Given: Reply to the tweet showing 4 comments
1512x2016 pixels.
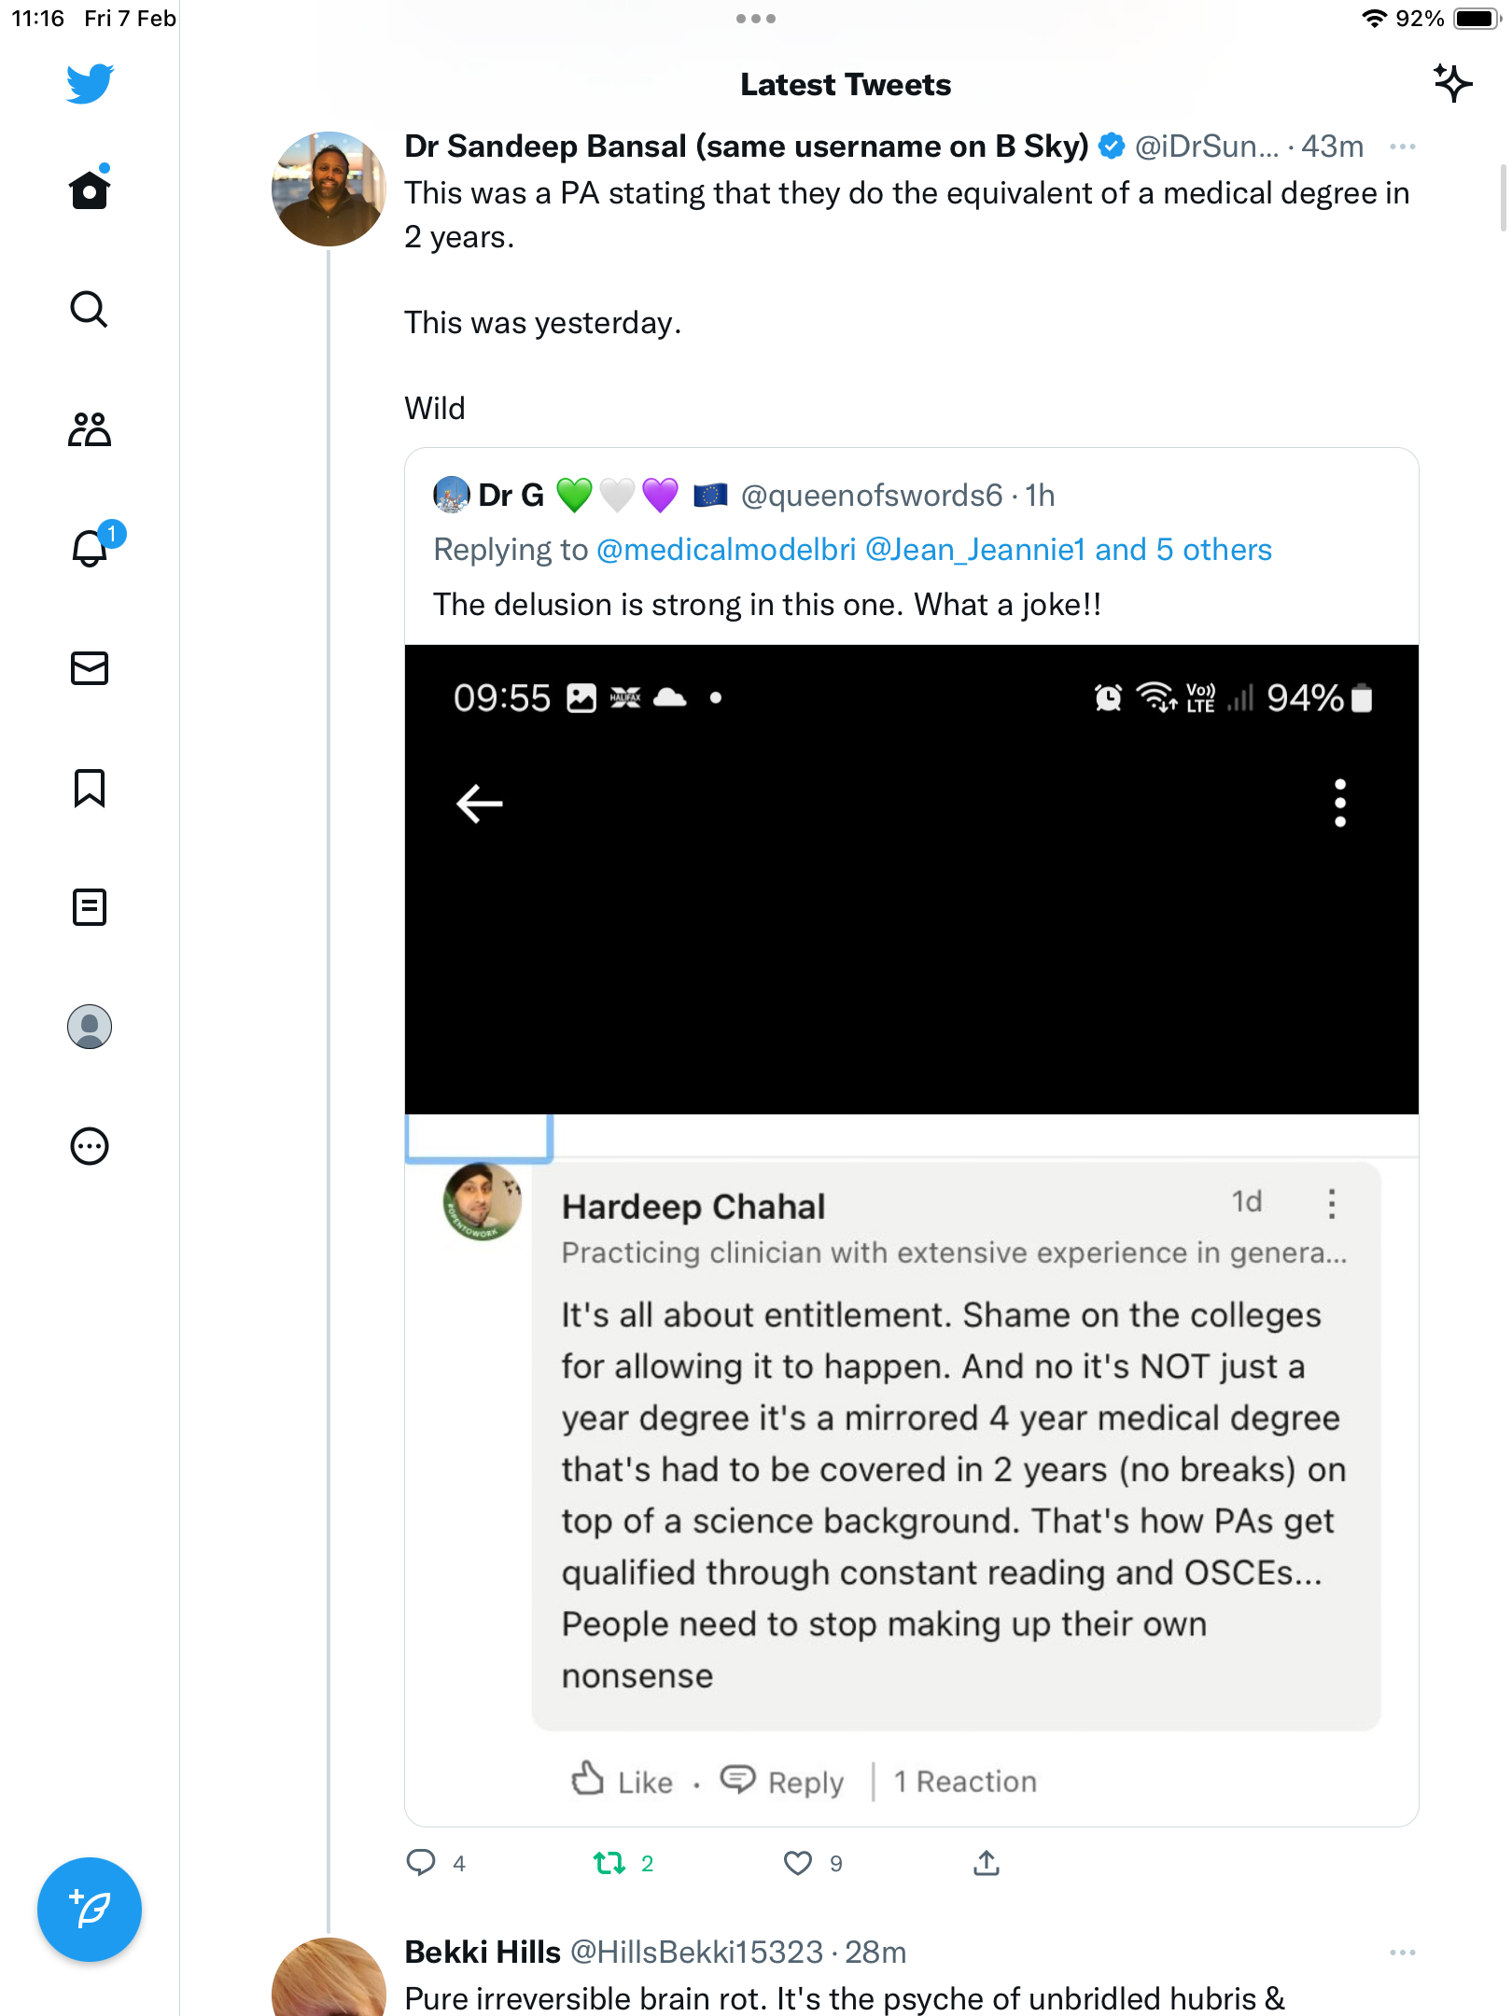Looking at the screenshot, I should (421, 1864).
